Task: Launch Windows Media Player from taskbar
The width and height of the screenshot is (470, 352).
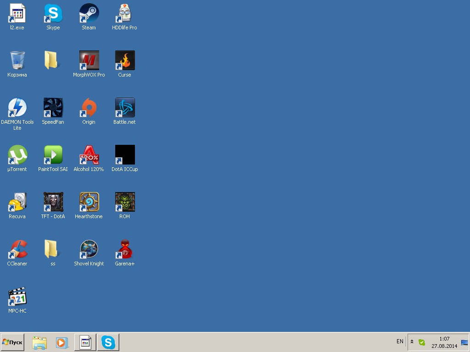Action: click(x=62, y=342)
